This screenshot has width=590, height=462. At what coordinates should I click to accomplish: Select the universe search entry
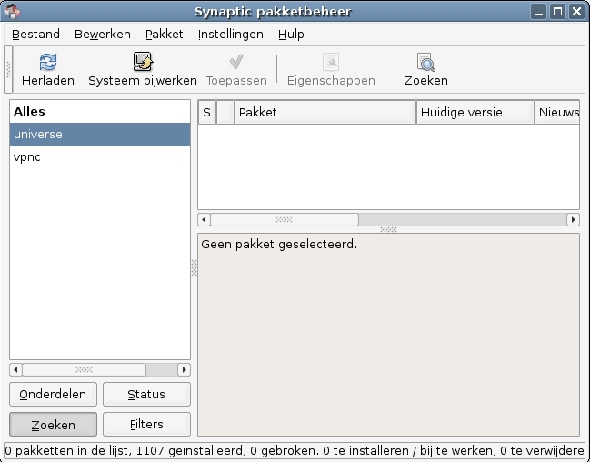[x=100, y=134]
